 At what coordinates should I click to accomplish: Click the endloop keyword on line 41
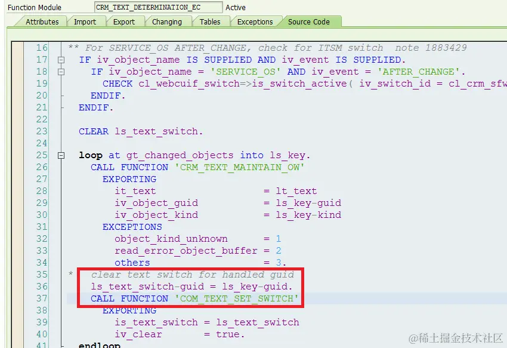(99, 345)
